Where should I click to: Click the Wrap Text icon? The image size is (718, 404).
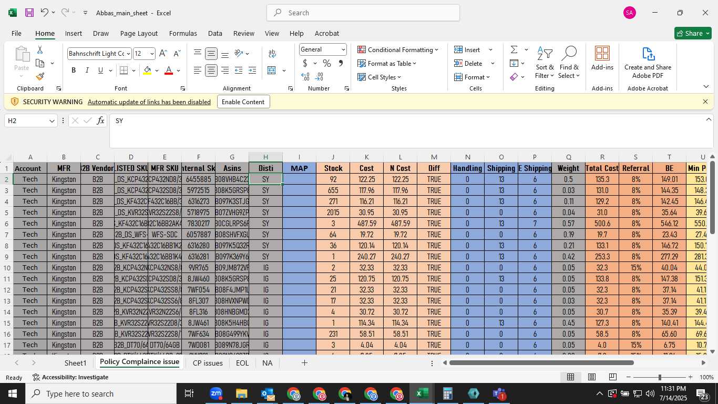coord(272,54)
